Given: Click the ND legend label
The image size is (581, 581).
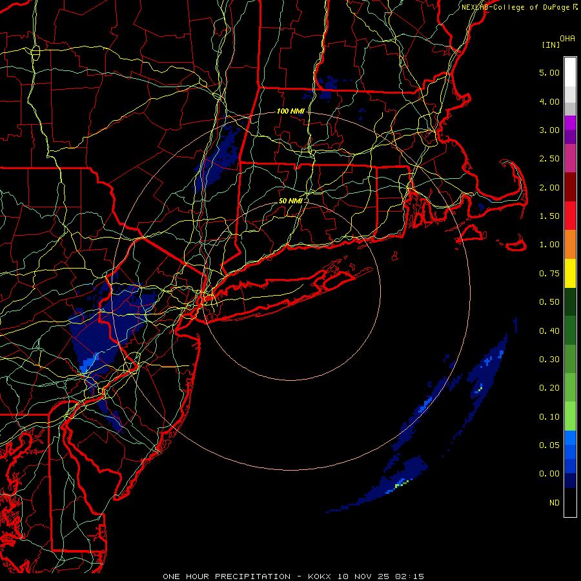Looking at the screenshot, I should pos(555,503).
